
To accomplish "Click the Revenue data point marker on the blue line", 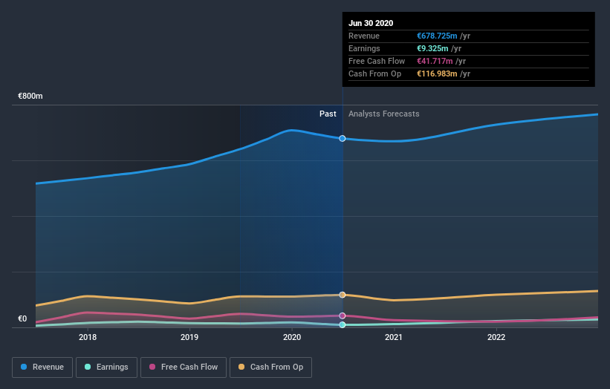I will tap(343, 138).
